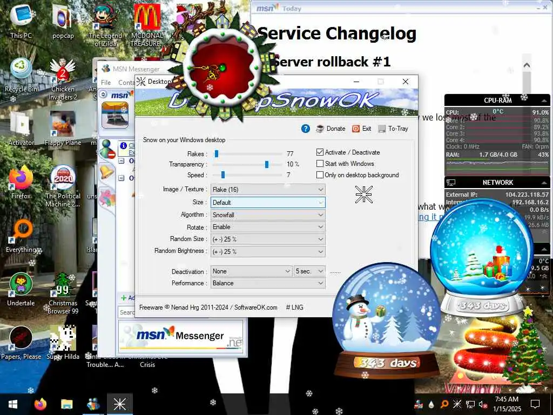553x415 pixels.
Task: Click the Freeware SoftwareOK.com footer link
Action: pyautogui.click(x=208, y=307)
